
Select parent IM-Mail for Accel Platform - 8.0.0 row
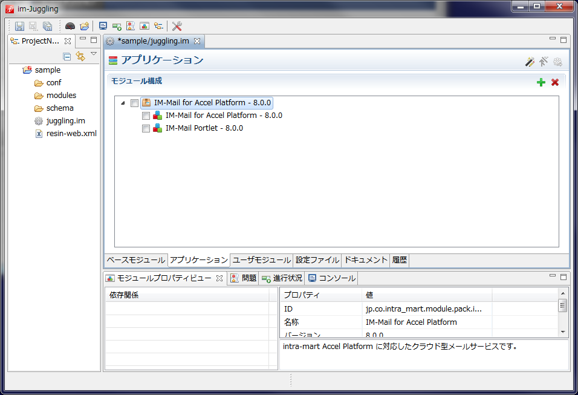(x=207, y=103)
